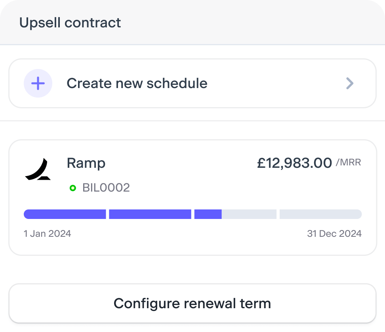
Task: Click partially filled third progress segment
Action: tap(235, 214)
